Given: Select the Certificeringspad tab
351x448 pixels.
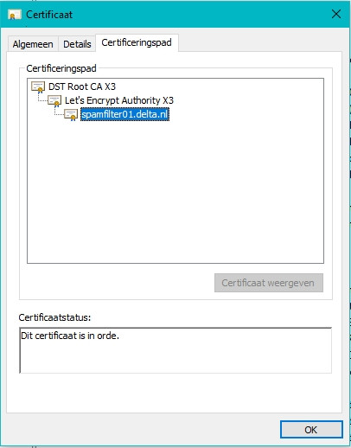Looking at the screenshot, I should pyautogui.click(x=137, y=43).
